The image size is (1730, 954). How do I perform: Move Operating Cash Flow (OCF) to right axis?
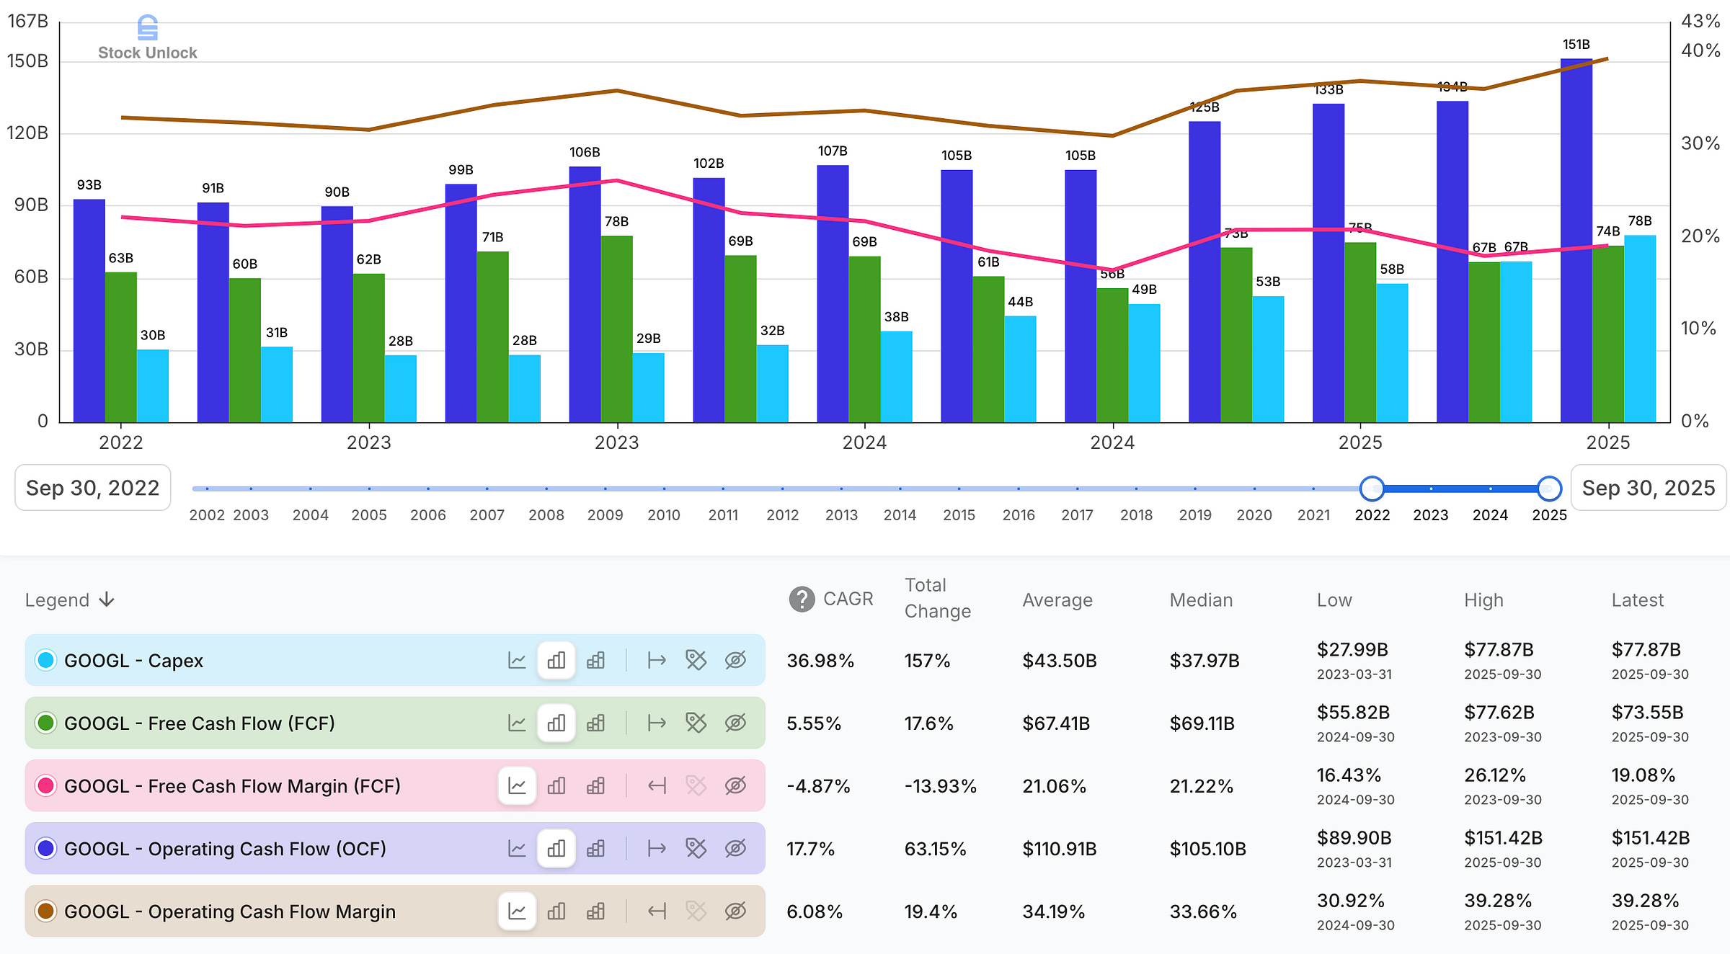[657, 848]
